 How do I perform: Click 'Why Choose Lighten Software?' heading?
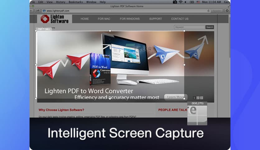(61, 110)
